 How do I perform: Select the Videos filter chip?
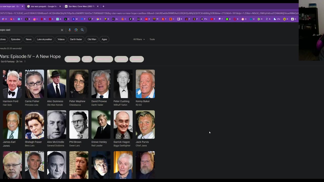[x=61, y=39]
